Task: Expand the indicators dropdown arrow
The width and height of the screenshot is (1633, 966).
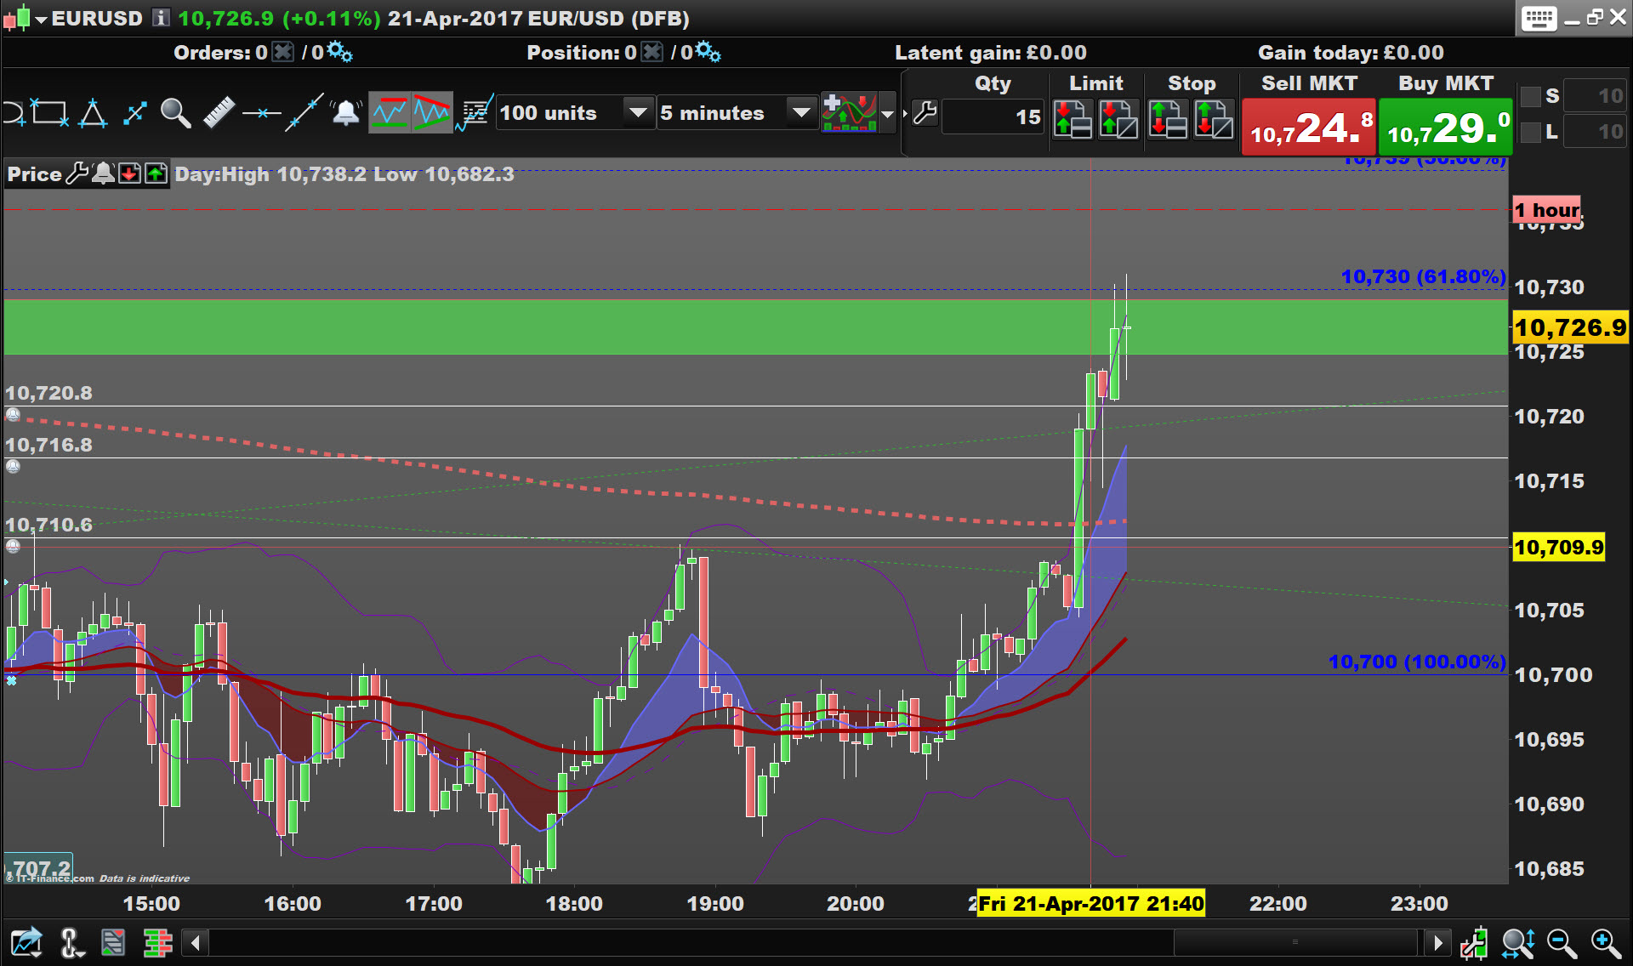Action: [888, 113]
